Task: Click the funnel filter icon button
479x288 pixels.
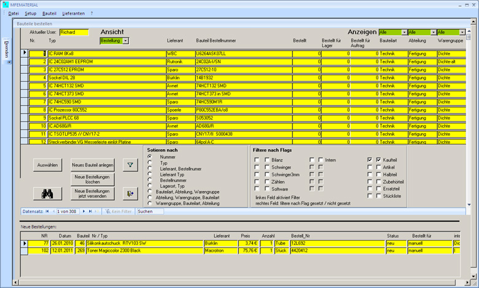Action: click(130, 165)
